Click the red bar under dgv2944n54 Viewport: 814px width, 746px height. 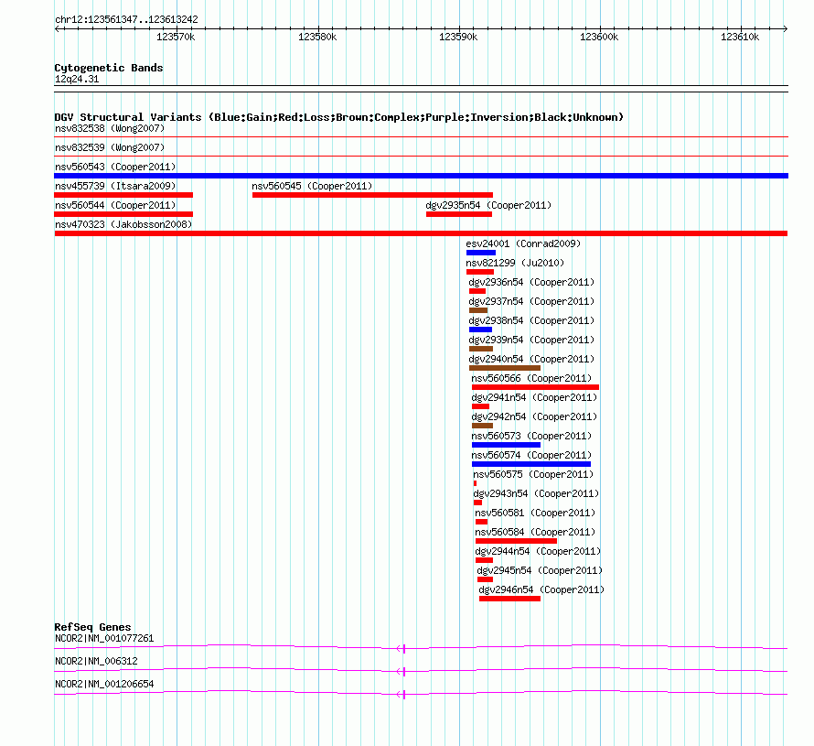pyautogui.click(x=484, y=560)
